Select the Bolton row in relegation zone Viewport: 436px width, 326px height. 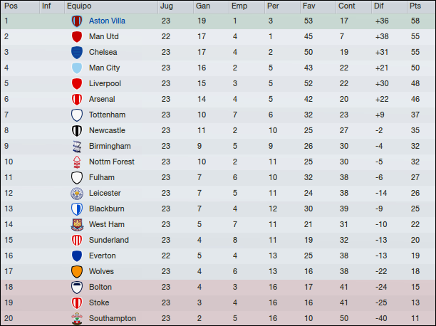[218, 287]
